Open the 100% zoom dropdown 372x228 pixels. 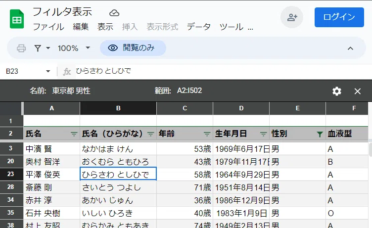tap(88, 47)
